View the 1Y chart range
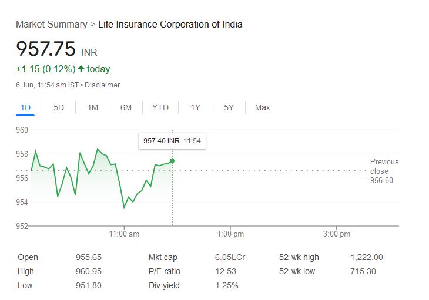 pyautogui.click(x=196, y=107)
